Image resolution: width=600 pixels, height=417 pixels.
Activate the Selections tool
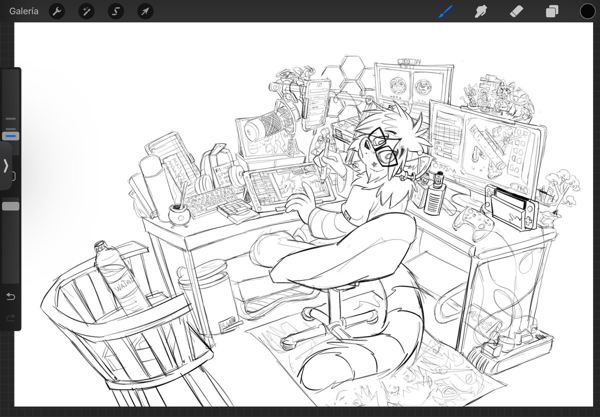(x=115, y=11)
